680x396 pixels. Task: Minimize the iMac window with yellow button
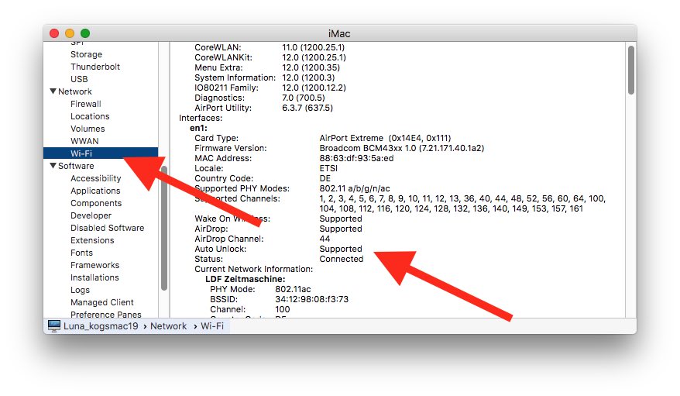tap(70, 33)
